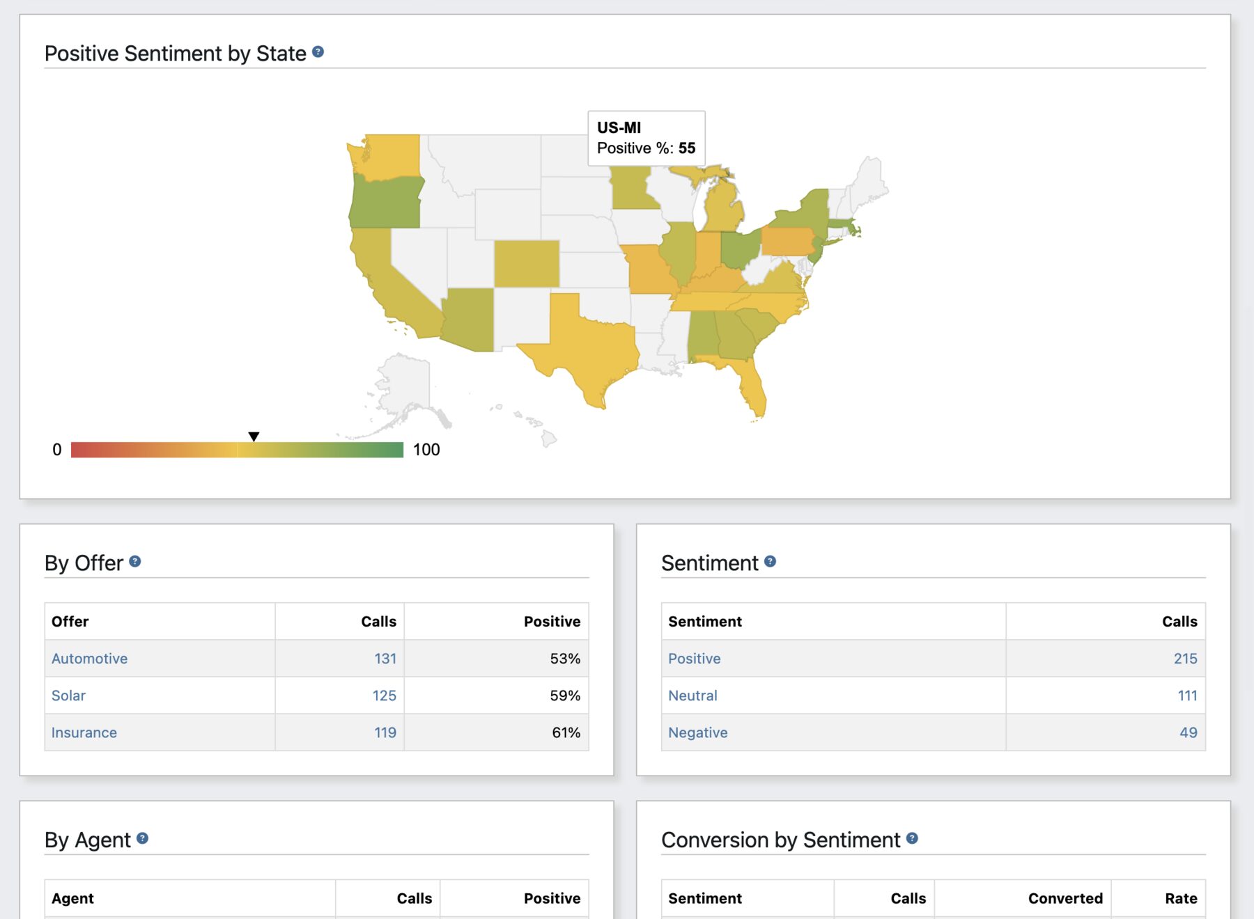Click the sentiment color gradient legend bar
This screenshot has height=919, width=1254.
(x=237, y=450)
